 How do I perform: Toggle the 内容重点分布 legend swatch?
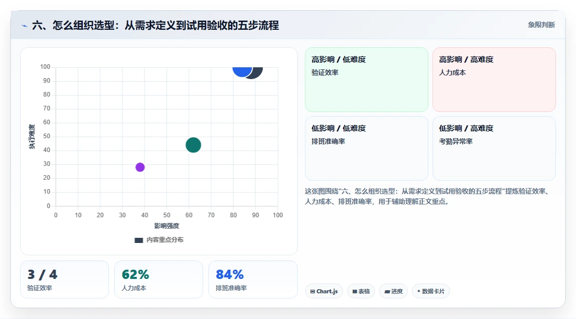(138, 240)
